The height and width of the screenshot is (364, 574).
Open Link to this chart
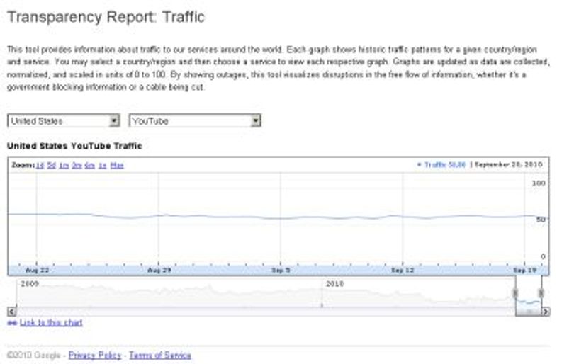pos(51,323)
